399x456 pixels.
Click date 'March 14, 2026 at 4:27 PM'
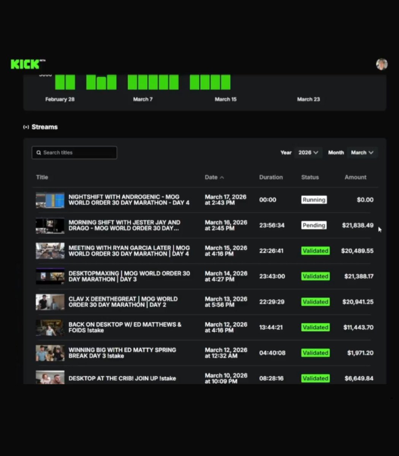226,276
